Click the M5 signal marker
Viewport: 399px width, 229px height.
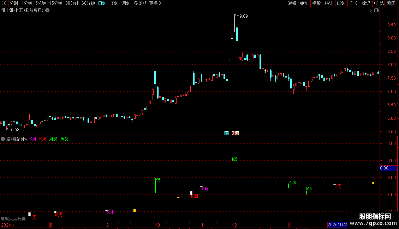pyautogui.click(x=309, y=189)
